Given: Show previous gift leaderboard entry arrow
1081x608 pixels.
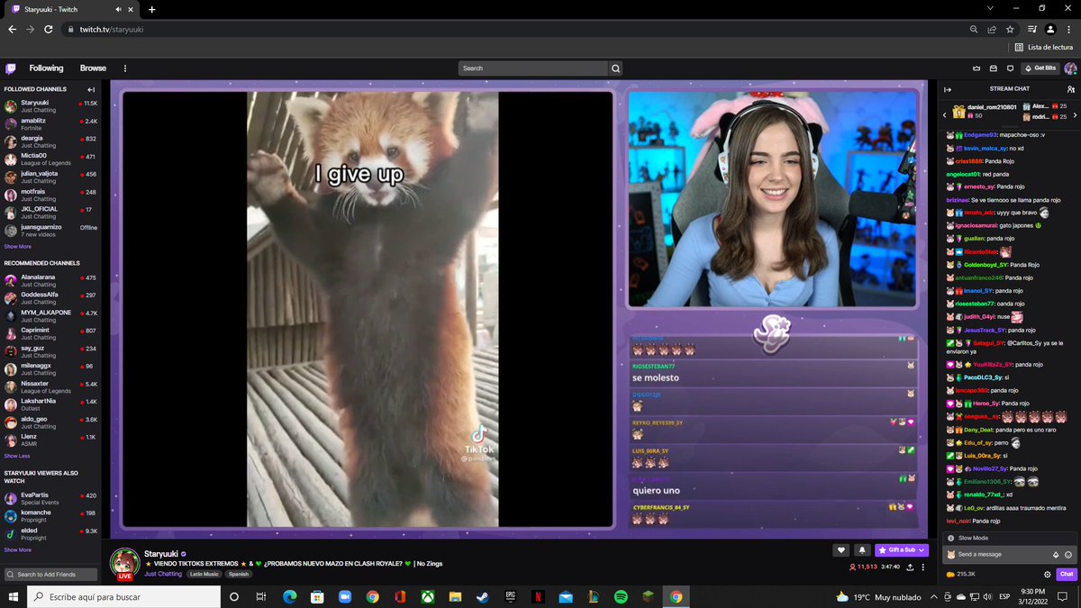Looking at the screenshot, I should coord(945,114).
